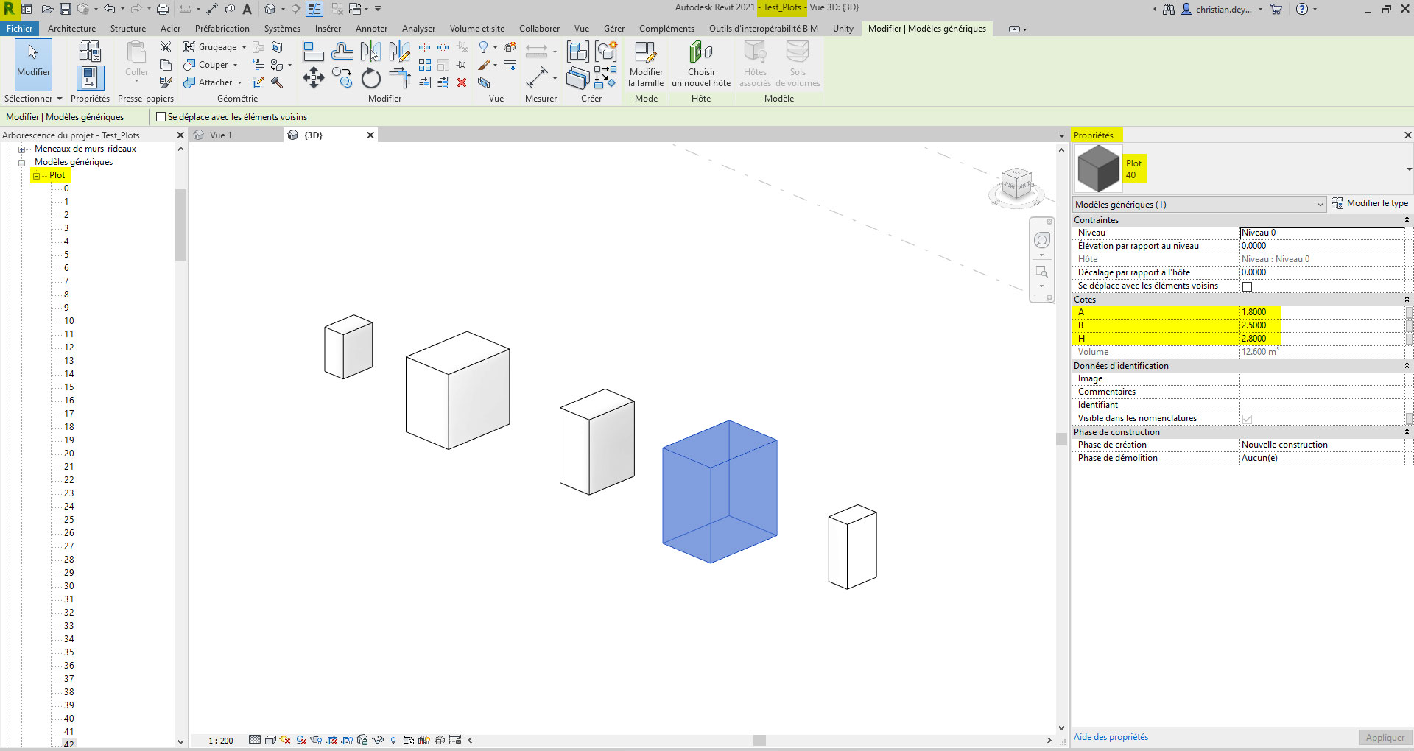Pin the selected element
The image size is (1414, 751).
click(462, 65)
